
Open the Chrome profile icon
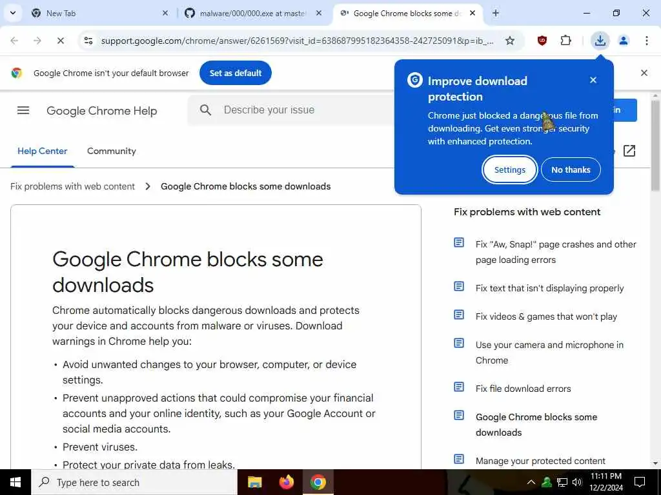click(624, 41)
